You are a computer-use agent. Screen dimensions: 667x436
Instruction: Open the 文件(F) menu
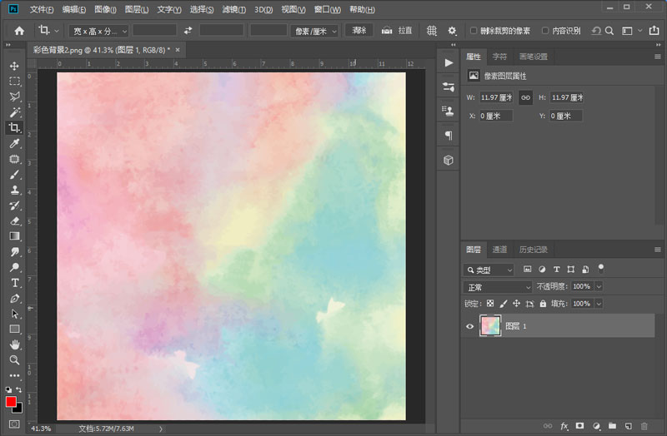pos(41,9)
